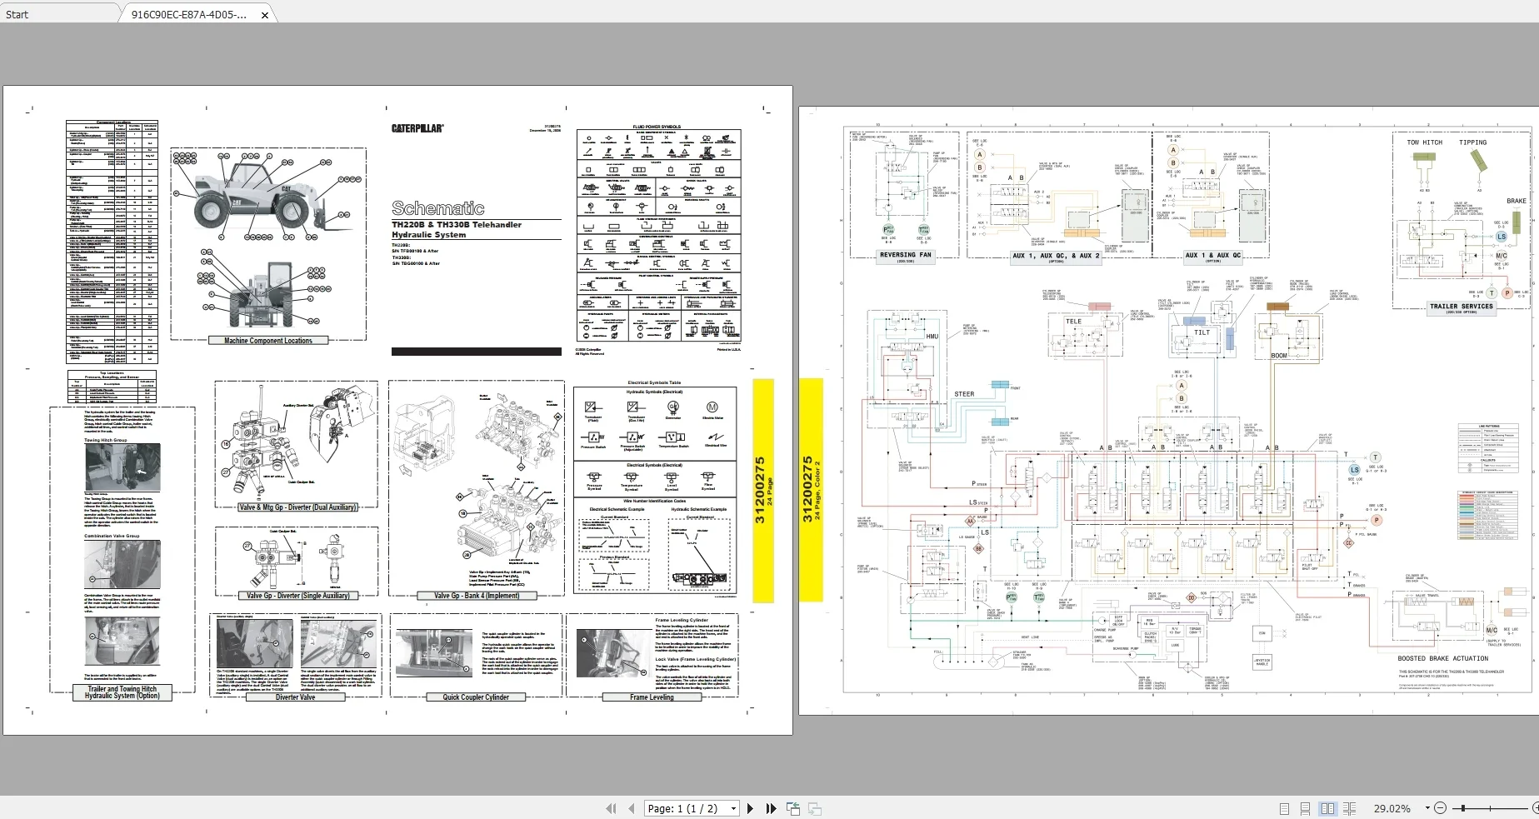Click the zoom in plus button

[x=1534, y=808]
